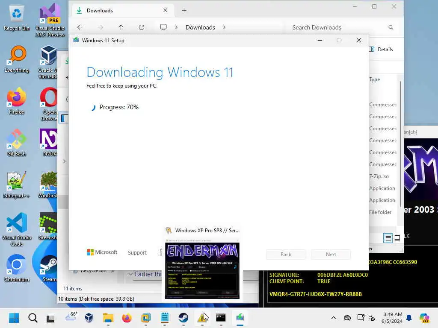438x328 pixels.
Task: Open Everything search desktop shortcut
Action: tap(17, 59)
